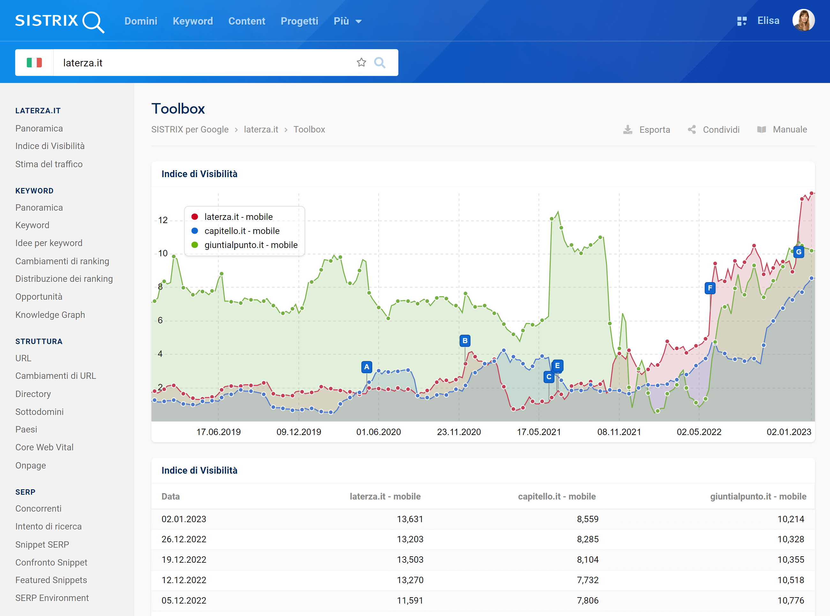Viewport: 830px width, 616px height.
Task: Click the Esporta download icon
Action: (x=628, y=129)
